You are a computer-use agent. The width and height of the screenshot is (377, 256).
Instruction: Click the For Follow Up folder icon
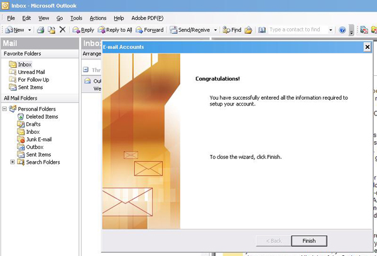[x=13, y=79]
